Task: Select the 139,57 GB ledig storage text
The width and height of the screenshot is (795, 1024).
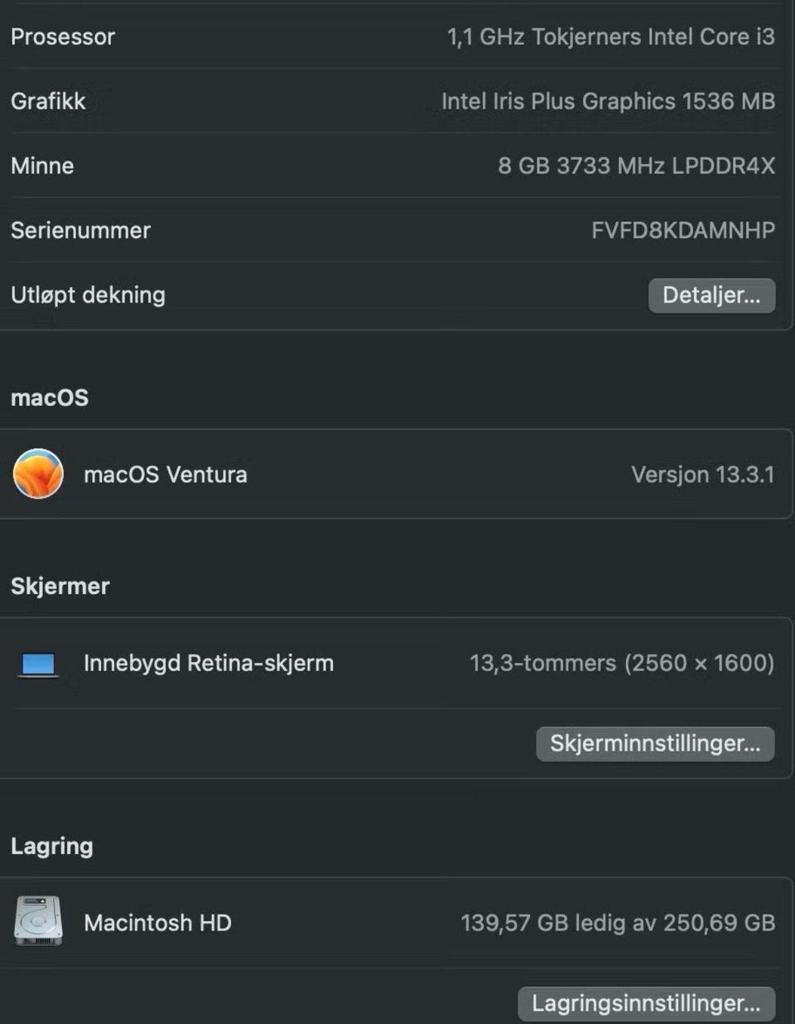Action: point(618,922)
